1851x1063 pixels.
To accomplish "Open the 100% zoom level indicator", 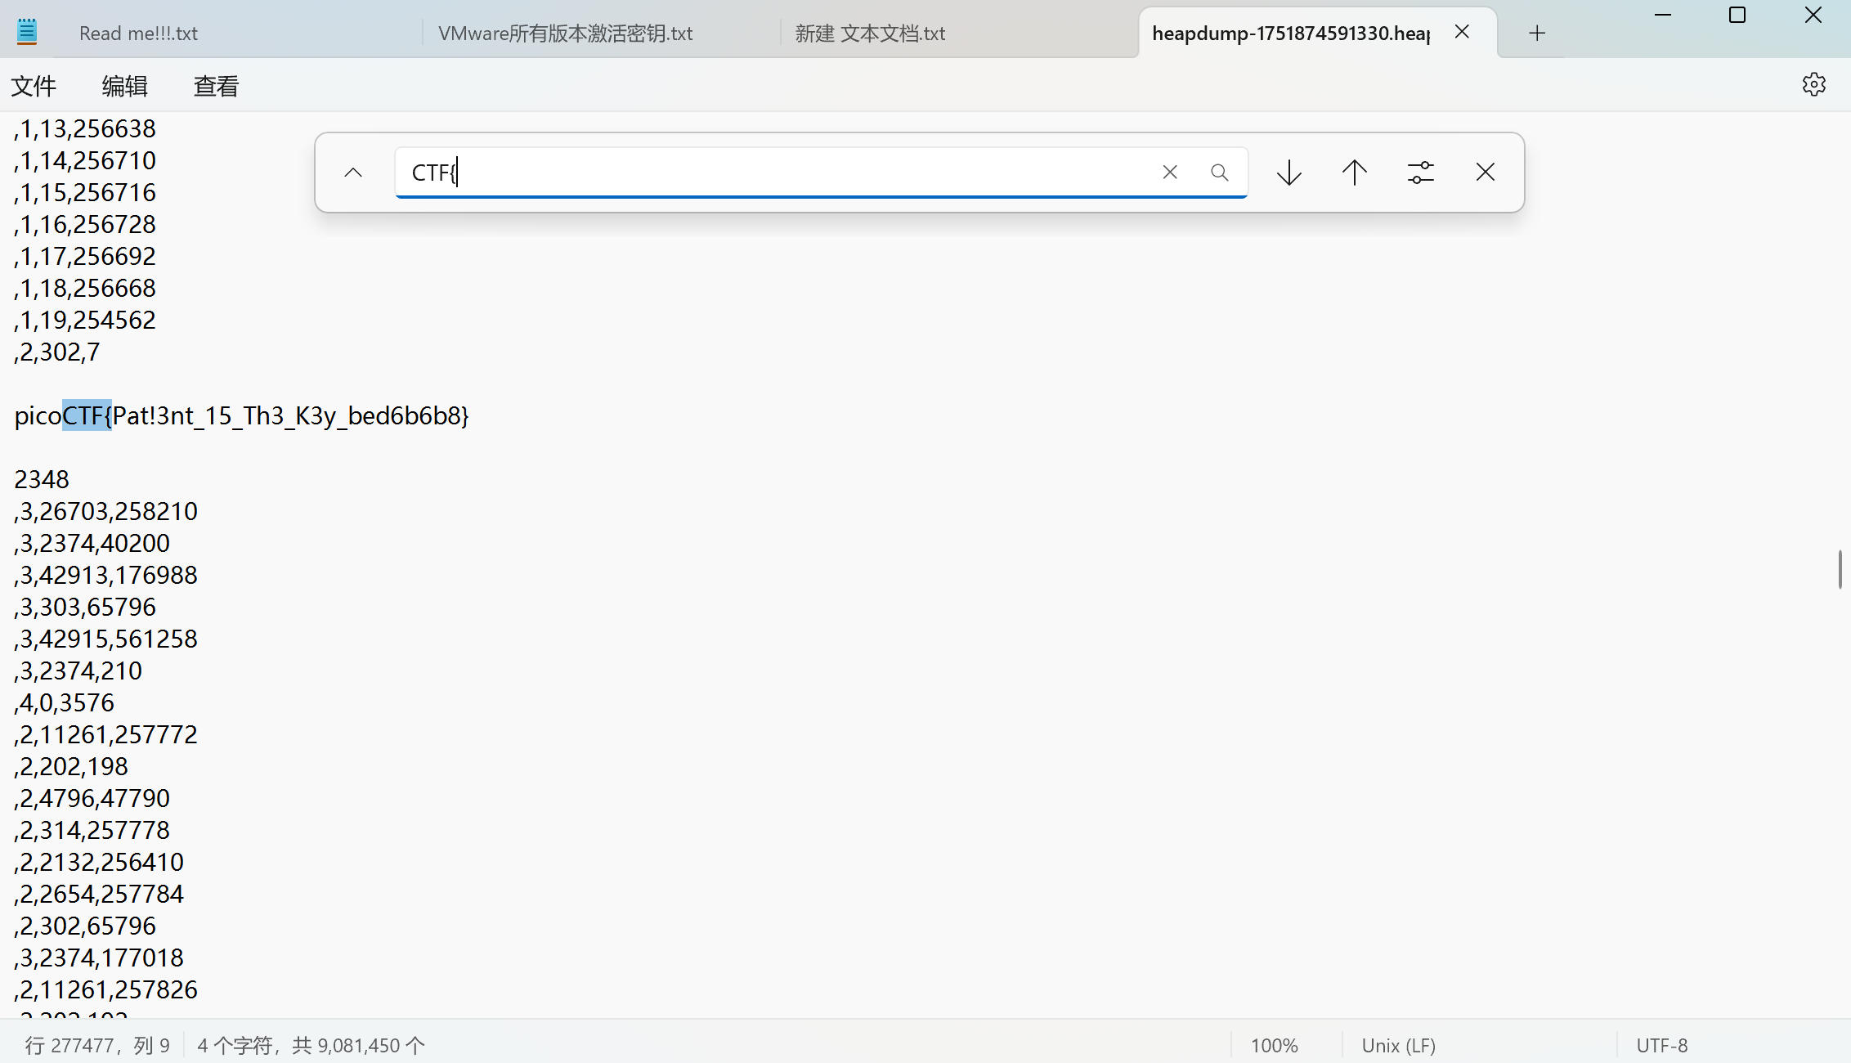I will tap(1274, 1045).
